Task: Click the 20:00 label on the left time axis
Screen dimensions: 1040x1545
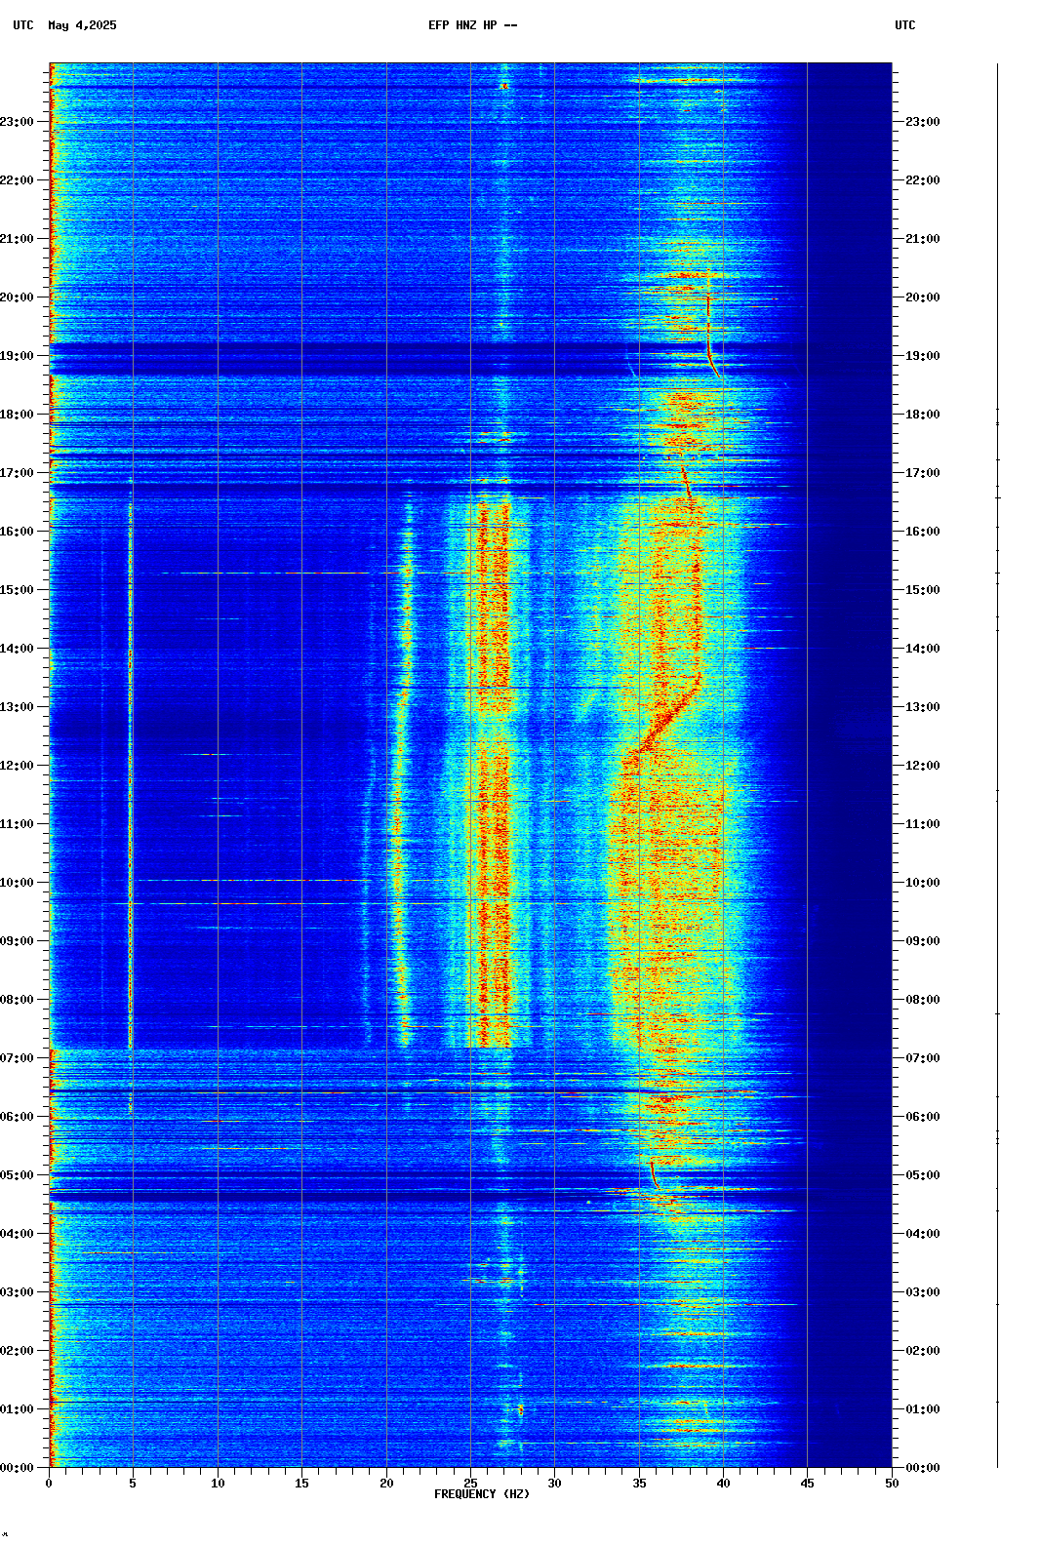Action: (17, 297)
